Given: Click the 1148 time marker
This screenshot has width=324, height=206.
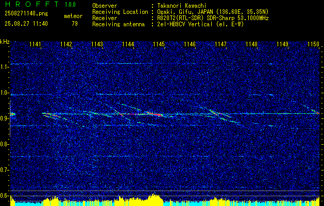Looking at the screenshot, I should (252, 44).
